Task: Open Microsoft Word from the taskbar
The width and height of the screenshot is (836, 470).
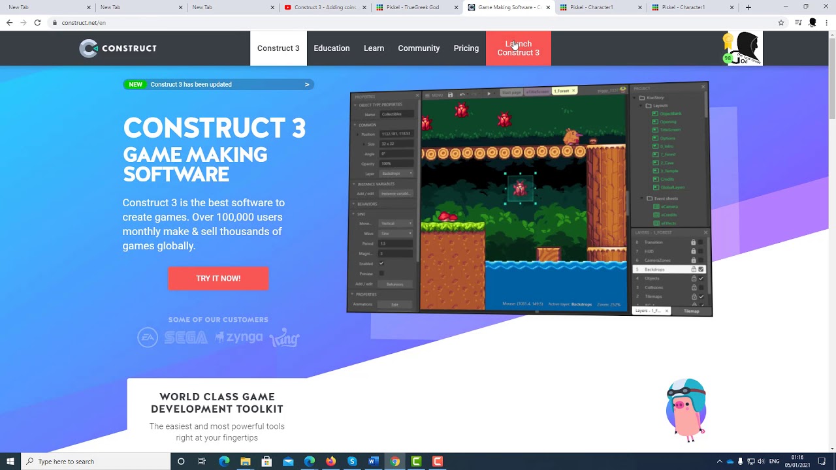Action: pos(373,462)
